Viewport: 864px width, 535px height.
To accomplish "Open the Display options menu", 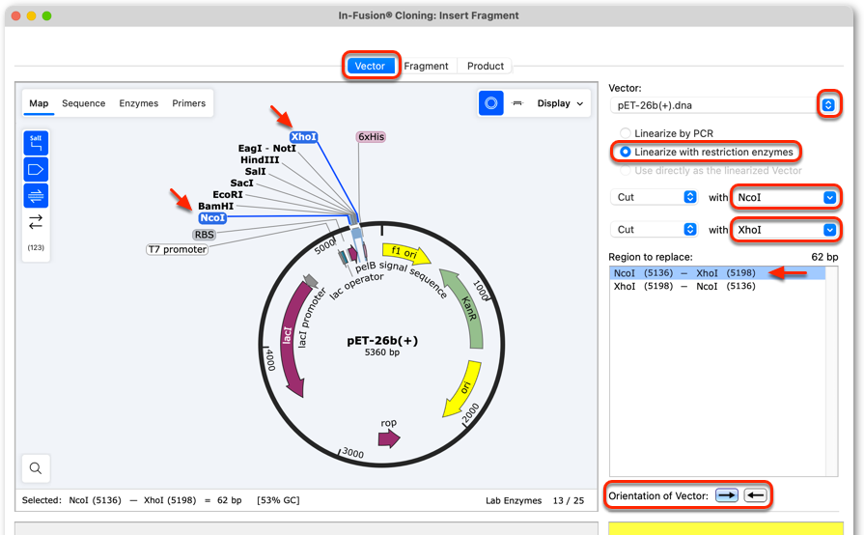I will click(560, 103).
